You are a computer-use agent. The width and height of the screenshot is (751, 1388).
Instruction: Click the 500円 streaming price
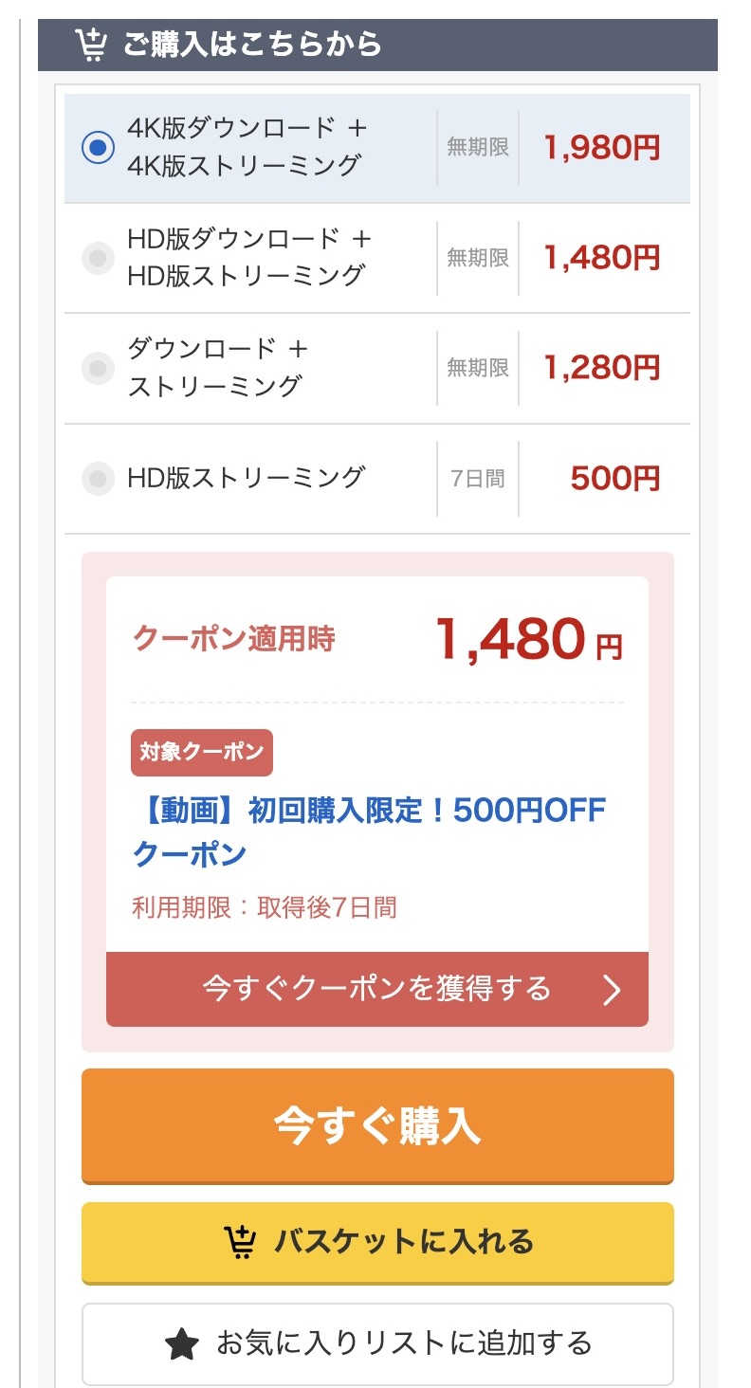point(614,478)
